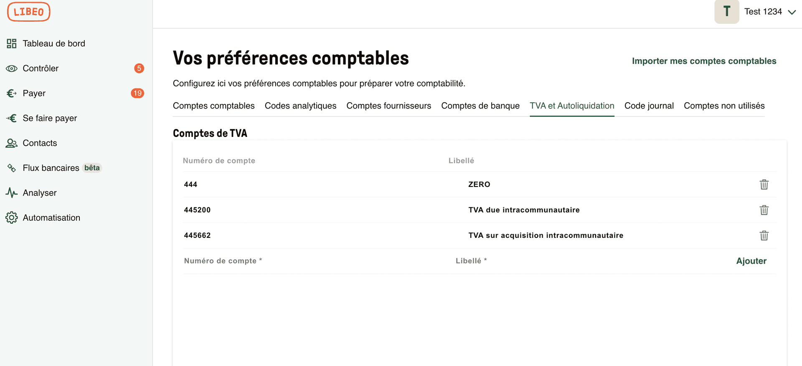Open the Codes analytiques tab

[x=300, y=106]
